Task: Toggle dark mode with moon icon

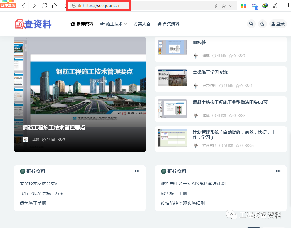Action: 262,24
